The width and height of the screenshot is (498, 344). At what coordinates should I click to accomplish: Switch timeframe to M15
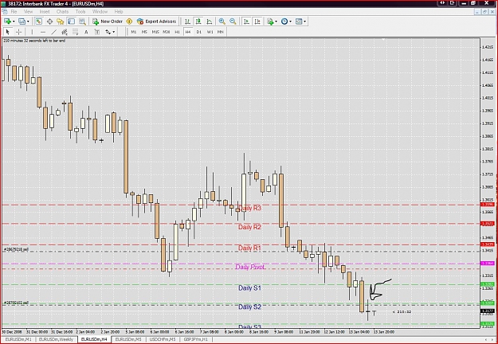pyautogui.click(x=155, y=32)
